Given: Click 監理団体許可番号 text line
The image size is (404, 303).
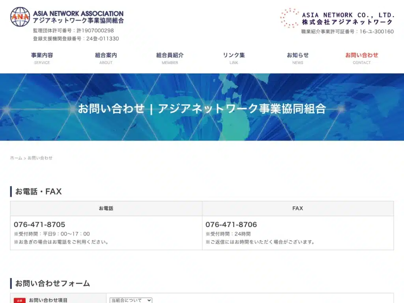Looking at the screenshot, I should pos(73,30).
